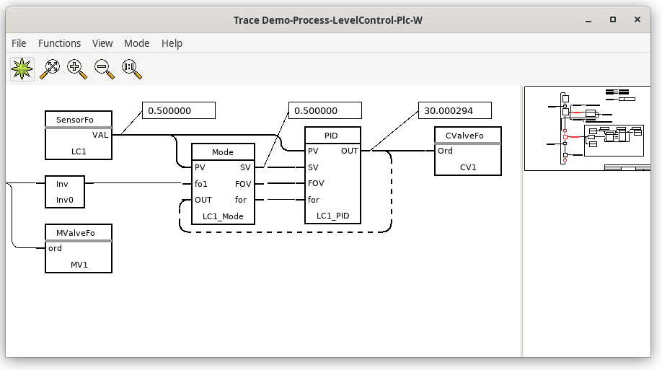Open the File menu

(x=19, y=43)
